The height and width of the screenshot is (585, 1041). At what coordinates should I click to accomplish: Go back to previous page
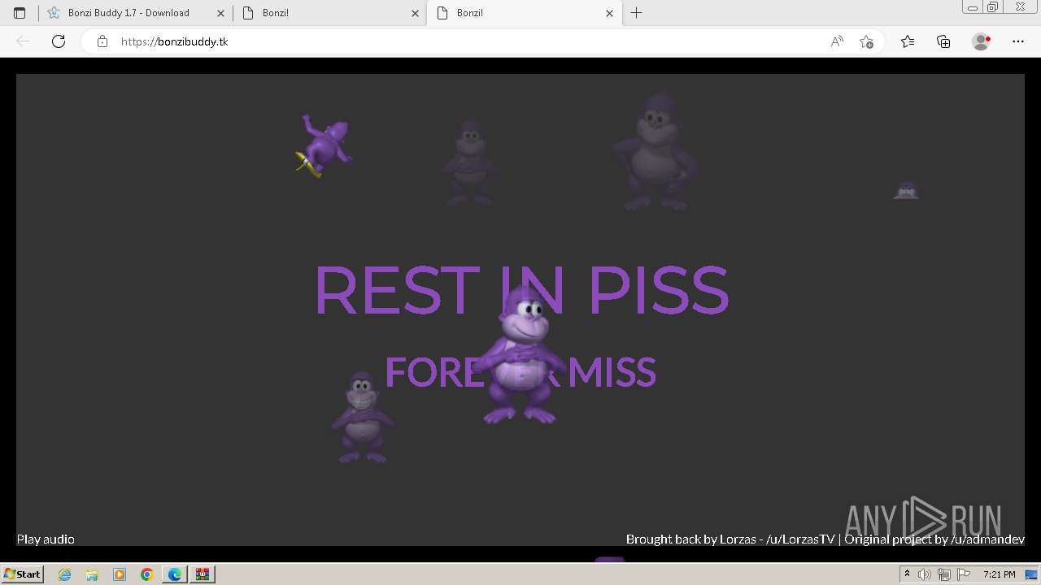click(23, 41)
